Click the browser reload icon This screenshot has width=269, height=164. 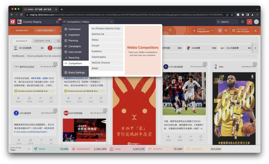pyautogui.click(x=21, y=15)
